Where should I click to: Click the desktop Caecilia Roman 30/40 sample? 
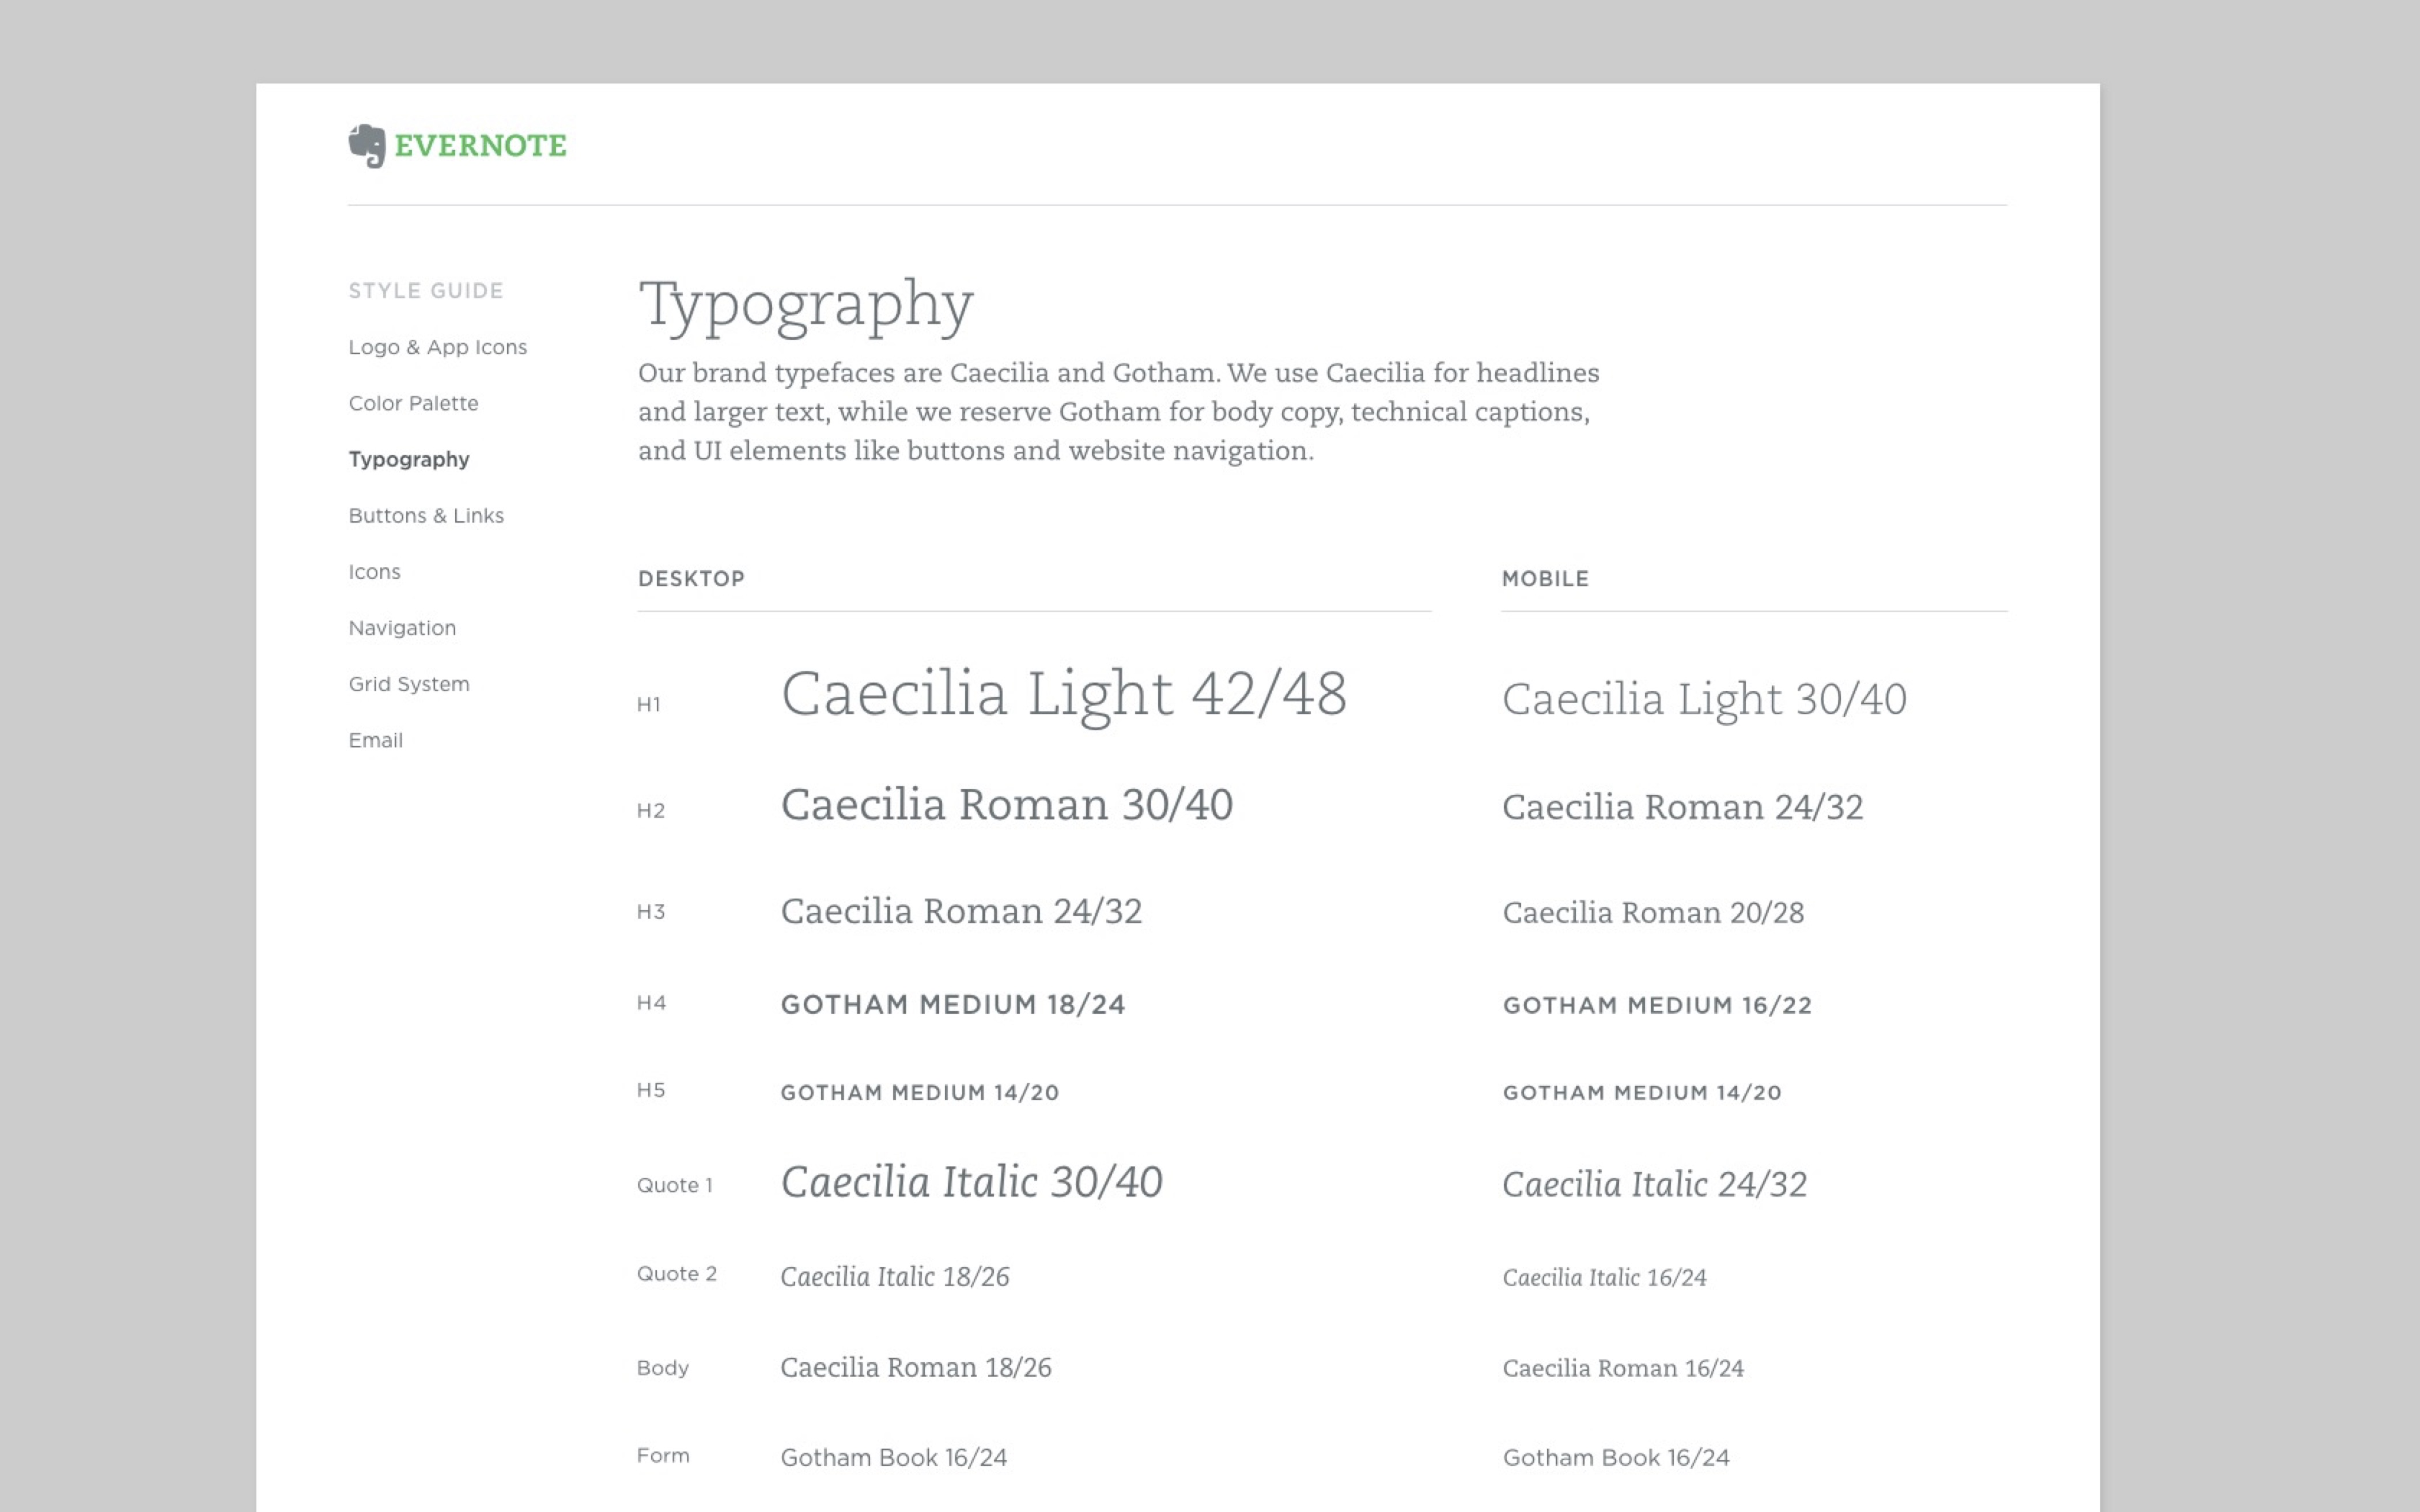point(1007,805)
